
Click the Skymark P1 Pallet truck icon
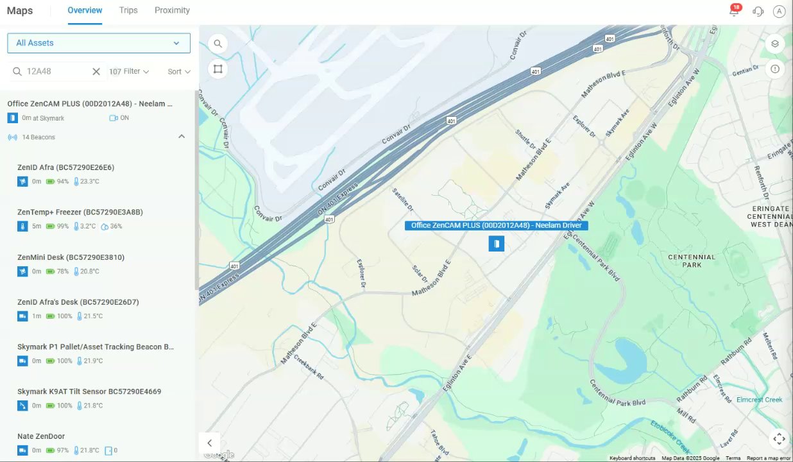[x=22, y=361]
